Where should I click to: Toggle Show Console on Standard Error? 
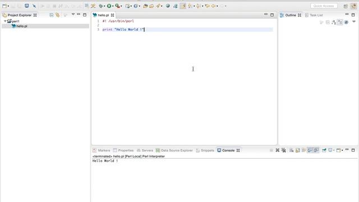point(316,150)
